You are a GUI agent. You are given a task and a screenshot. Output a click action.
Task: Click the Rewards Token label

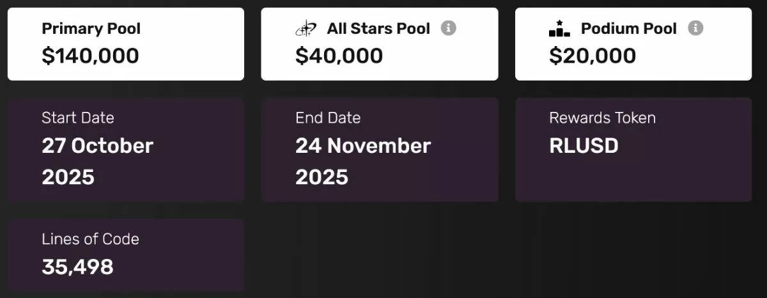(602, 118)
